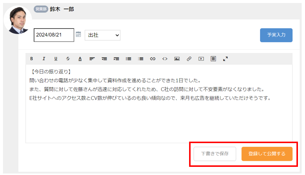This screenshot has width=305, height=175.
Task: Insert a bulleted list
Action: coord(129,59)
